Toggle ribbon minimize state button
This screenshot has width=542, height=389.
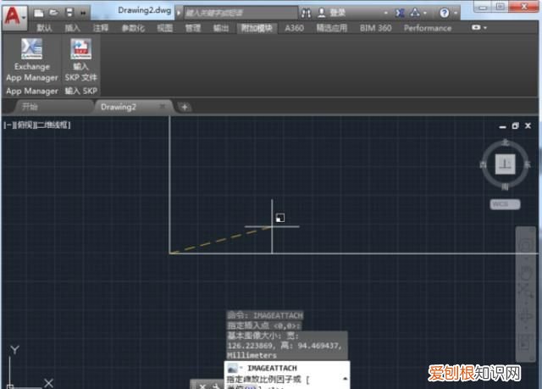tap(476, 27)
